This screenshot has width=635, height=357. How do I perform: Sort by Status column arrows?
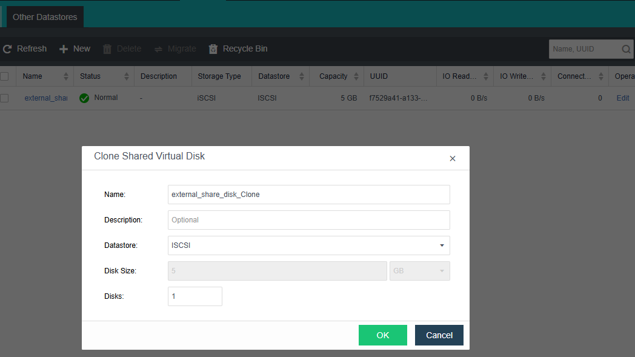[x=127, y=76]
